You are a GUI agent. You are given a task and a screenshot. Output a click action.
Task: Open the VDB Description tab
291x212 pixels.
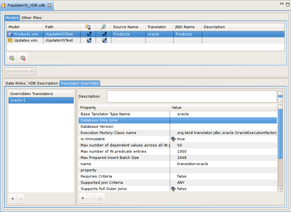43,83
